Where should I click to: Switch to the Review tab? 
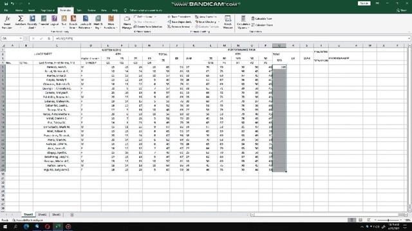(91, 10)
